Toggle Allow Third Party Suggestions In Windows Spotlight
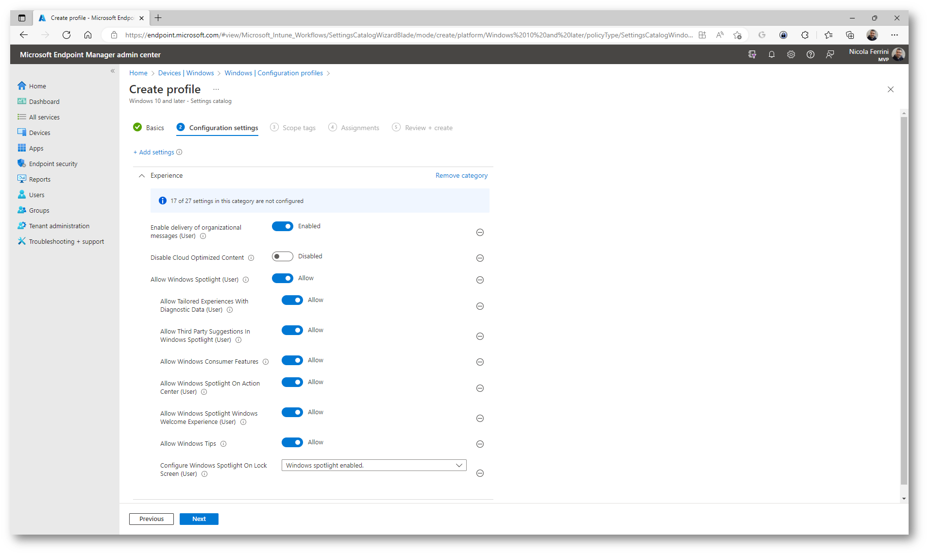This screenshot has width=929, height=555. point(292,330)
